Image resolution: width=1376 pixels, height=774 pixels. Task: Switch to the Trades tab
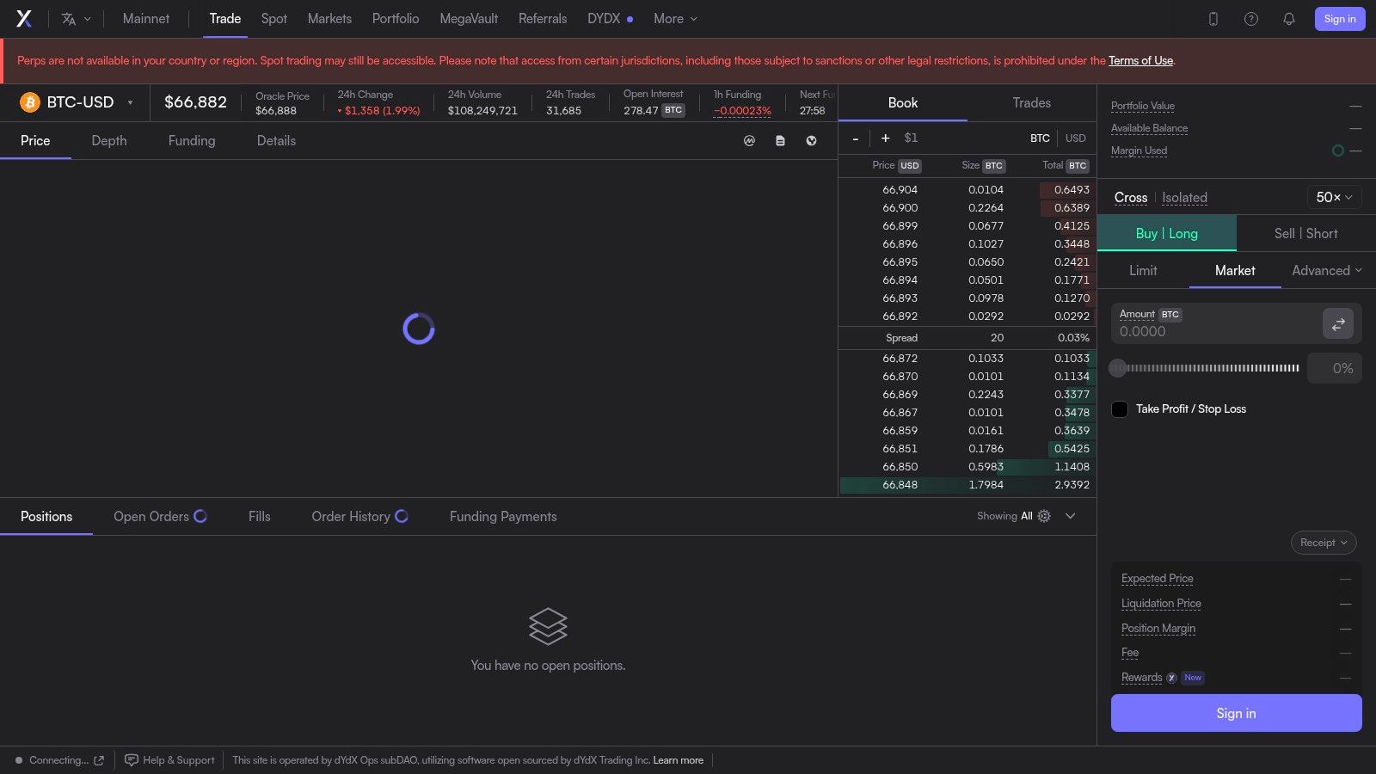[1030, 102]
